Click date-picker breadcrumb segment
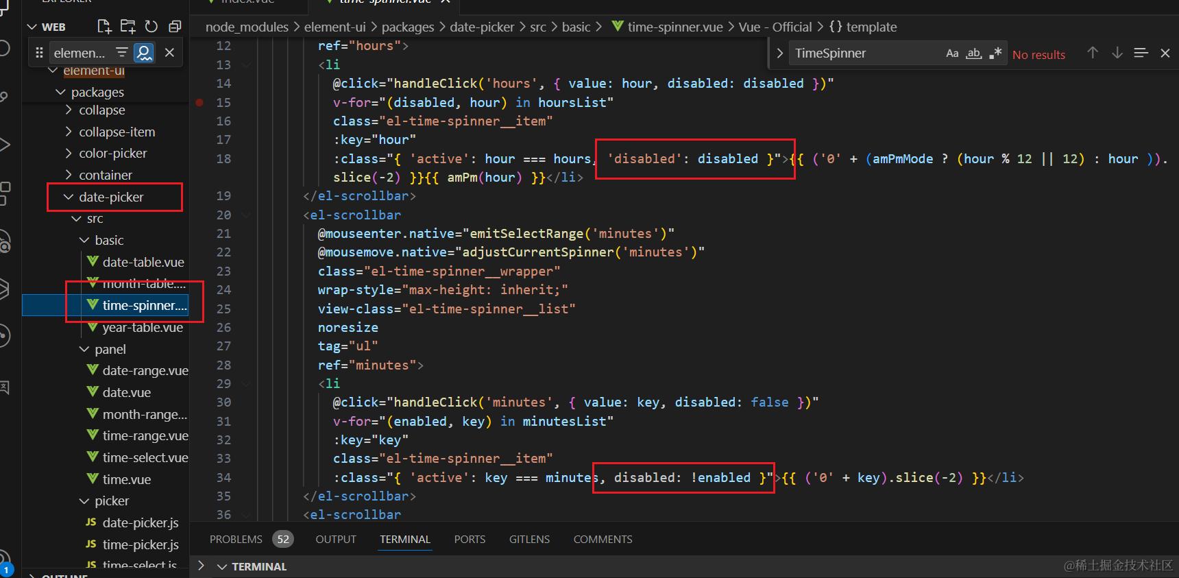Viewport: 1179px width, 578px height. click(482, 27)
